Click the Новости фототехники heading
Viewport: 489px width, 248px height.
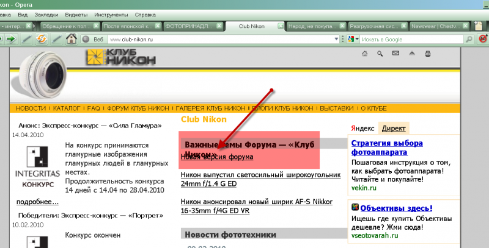point(230,235)
